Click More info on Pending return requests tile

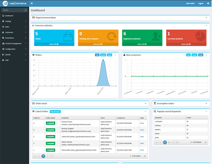[98, 44]
